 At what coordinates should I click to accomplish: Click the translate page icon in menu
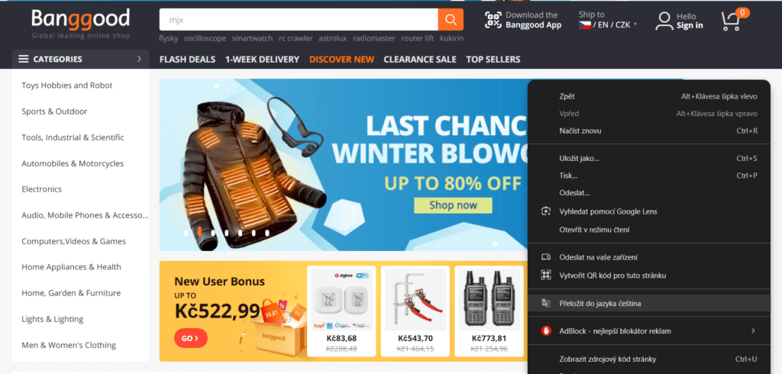click(x=546, y=303)
